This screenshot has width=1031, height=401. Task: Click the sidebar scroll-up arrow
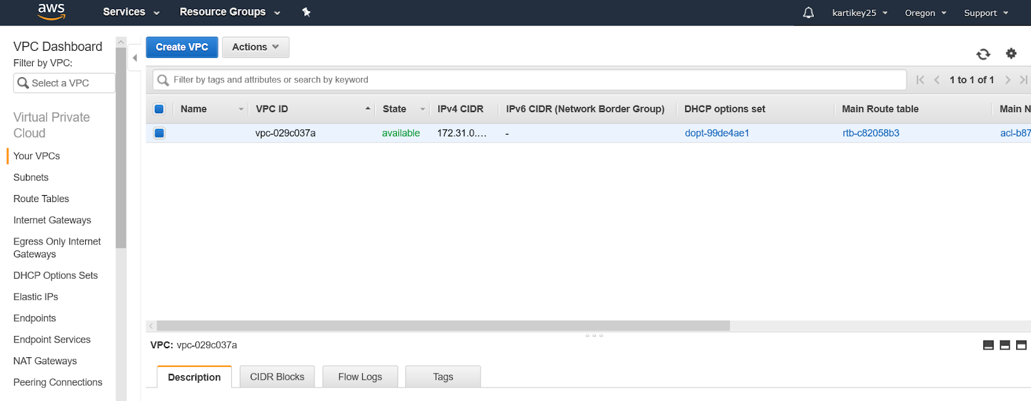(x=121, y=42)
